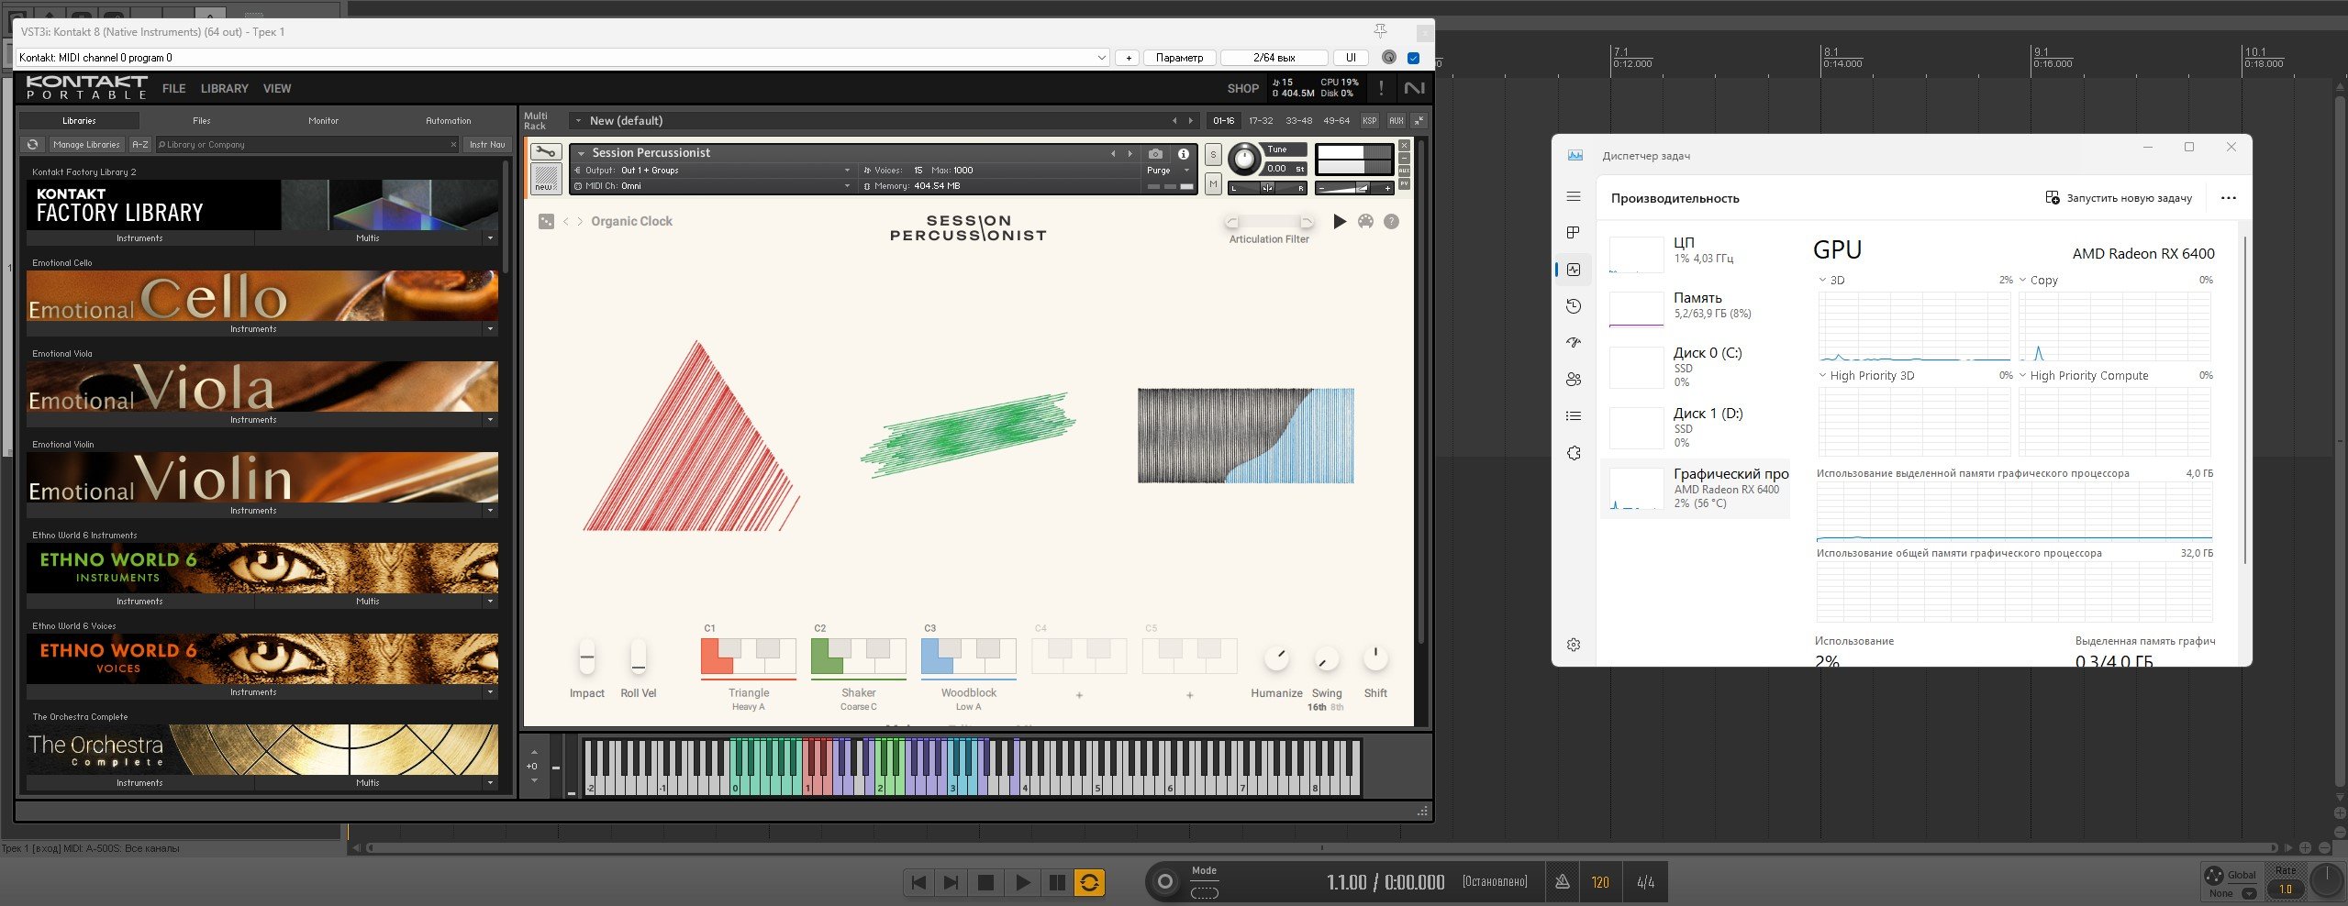Open Task Manager Performance sidebar icon
Viewport: 2348px width, 906px height.
[x=1574, y=270]
